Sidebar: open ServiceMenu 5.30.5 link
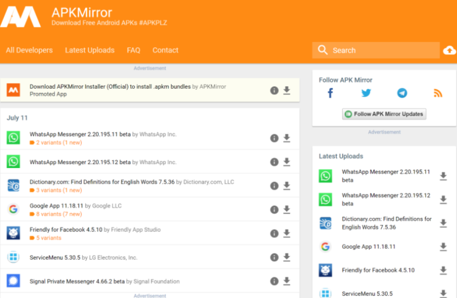457x298 pixels. [367, 294]
